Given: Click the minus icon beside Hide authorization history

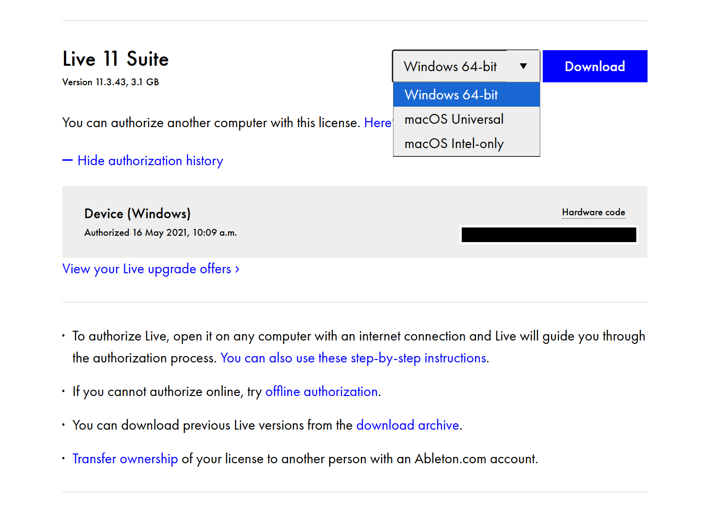Looking at the screenshot, I should pos(67,161).
